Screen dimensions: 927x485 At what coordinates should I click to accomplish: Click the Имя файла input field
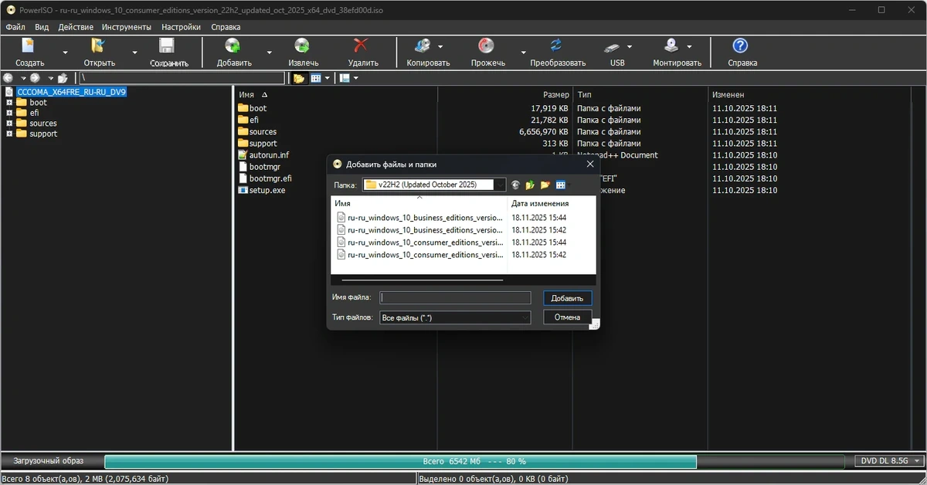[x=455, y=297]
